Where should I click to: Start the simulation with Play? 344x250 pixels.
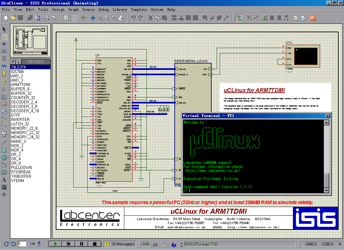55,244
